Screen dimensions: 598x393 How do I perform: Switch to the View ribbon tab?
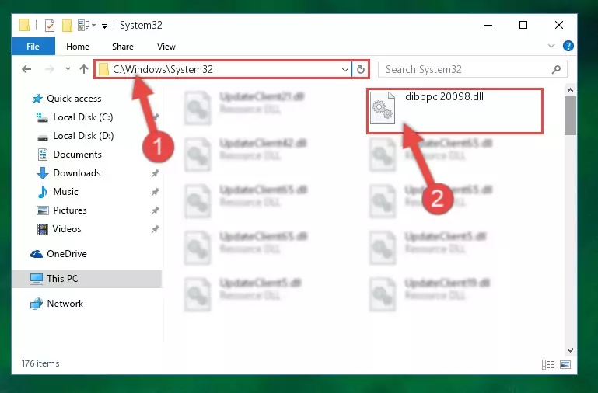pyautogui.click(x=166, y=47)
